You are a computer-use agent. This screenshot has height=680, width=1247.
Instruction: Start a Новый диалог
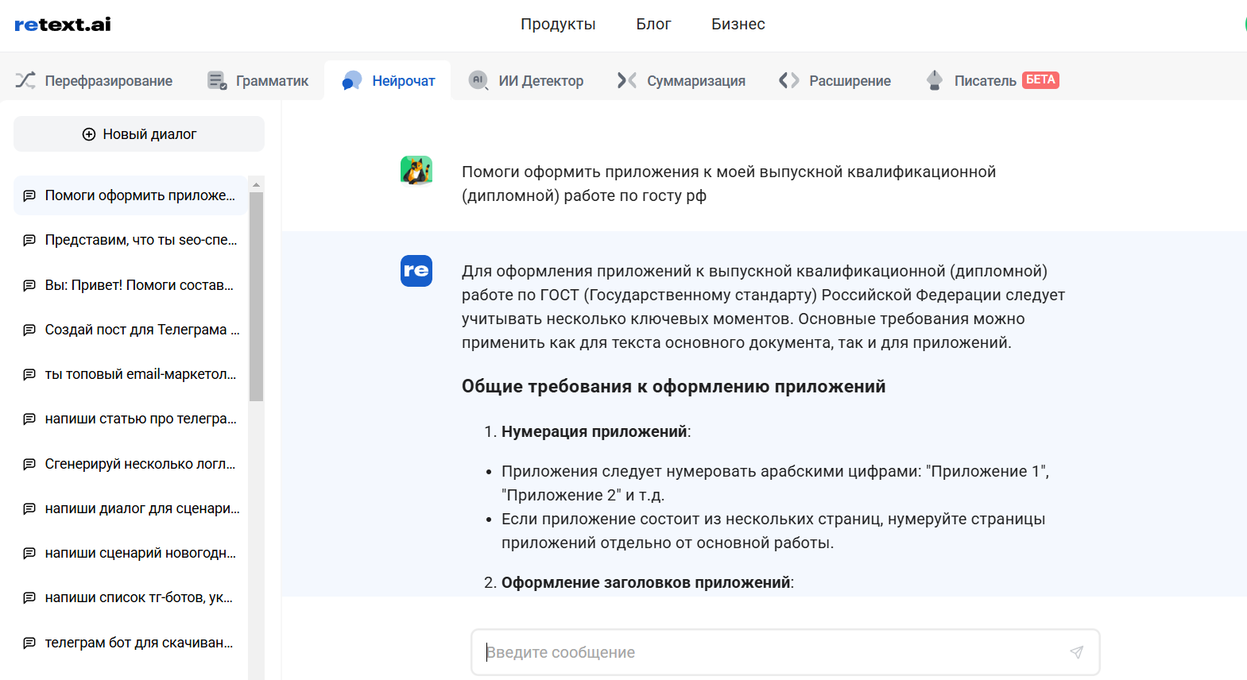pyautogui.click(x=139, y=134)
